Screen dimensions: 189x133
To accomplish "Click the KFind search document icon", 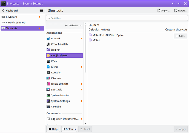I will (48, 67).
